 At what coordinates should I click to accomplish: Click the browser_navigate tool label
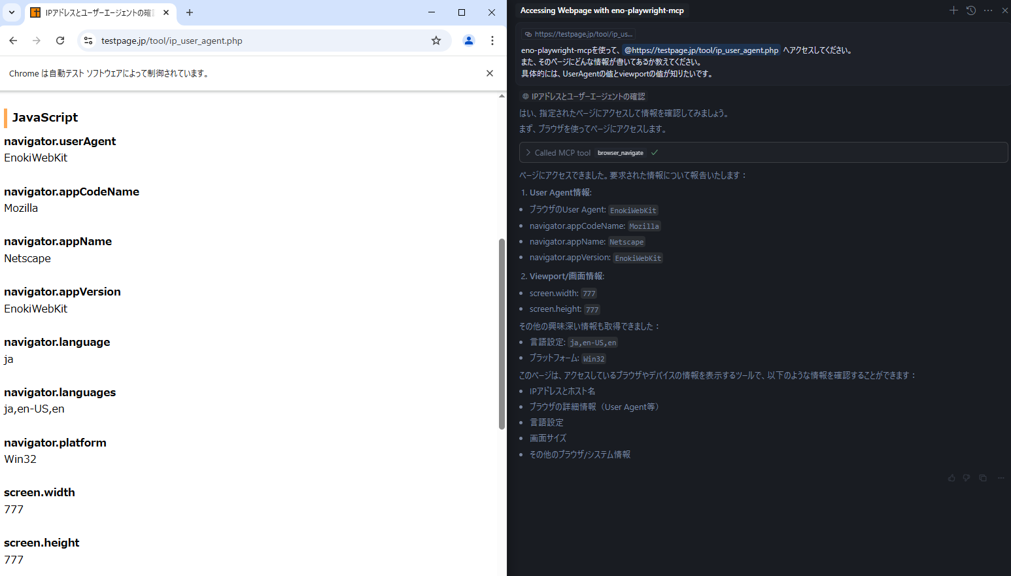pyautogui.click(x=620, y=153)
